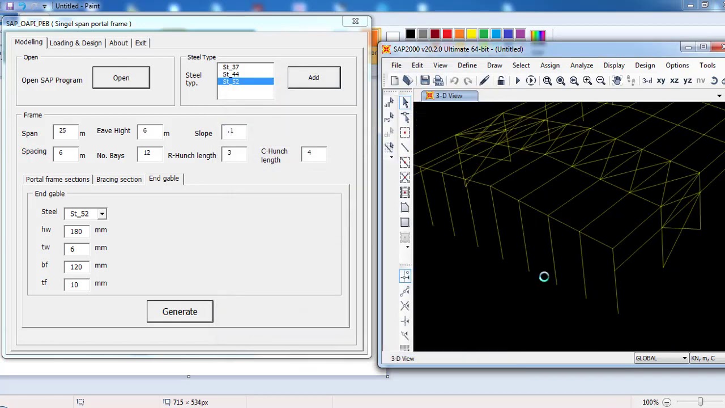Open the Analyze menu in SAP2000
725x408 pixels.
click(x=582, y=65)
